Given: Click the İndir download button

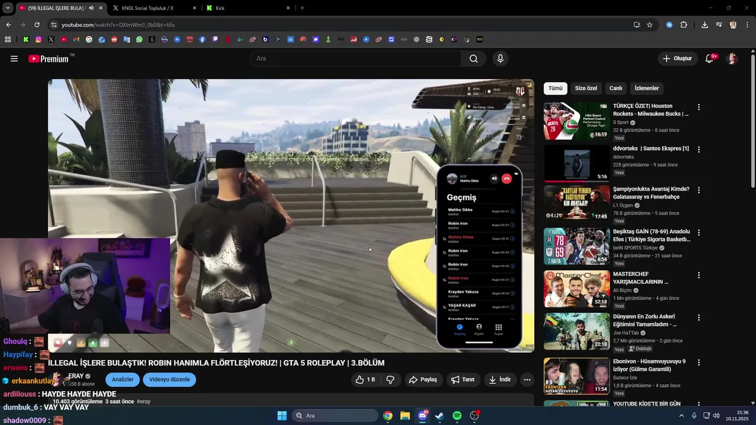Looking at the screenshot, I should (x=500, y=380).
